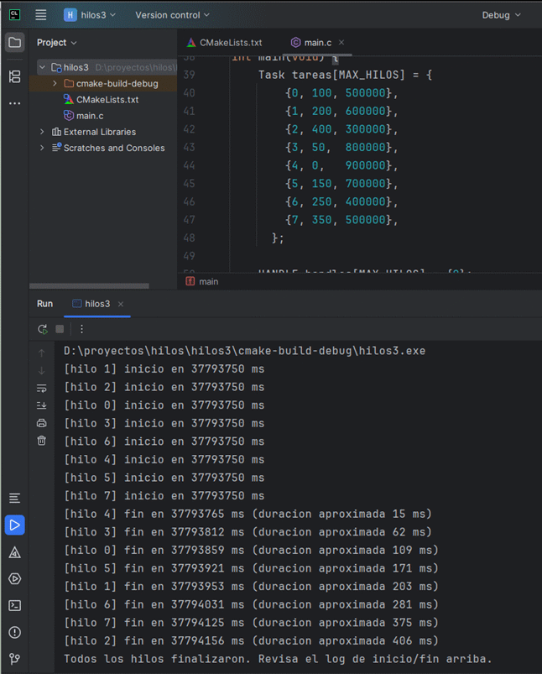The height and width of the screenshot is (674, 542).
Task: Toggle the Project tool window
Action: 14,42
